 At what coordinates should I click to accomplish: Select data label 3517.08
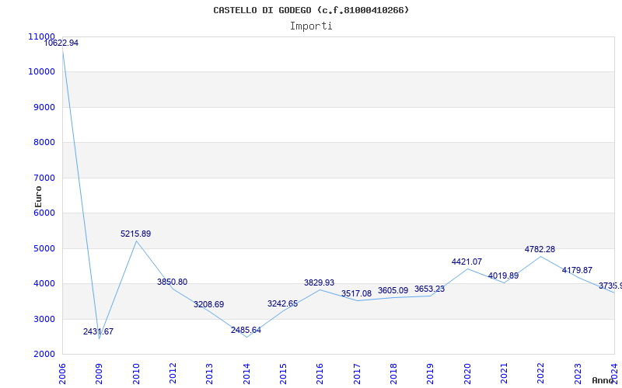click(x=356, y=294)
